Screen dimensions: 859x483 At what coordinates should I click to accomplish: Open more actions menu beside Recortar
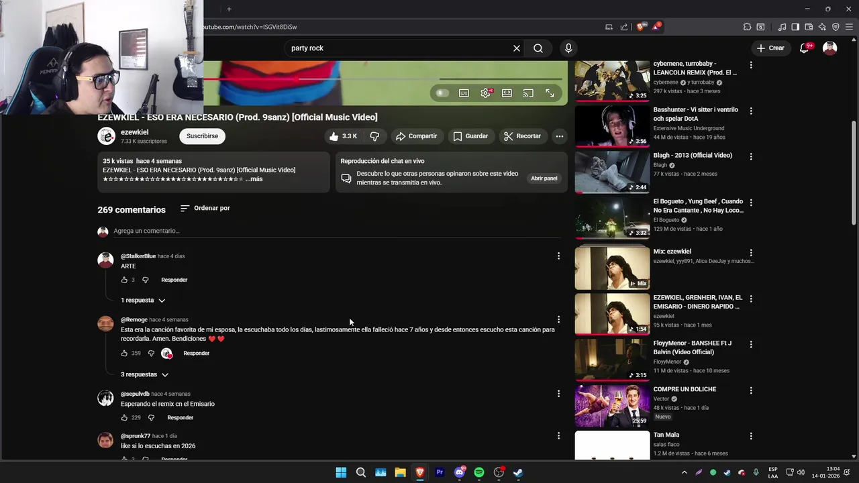point(559,136)
